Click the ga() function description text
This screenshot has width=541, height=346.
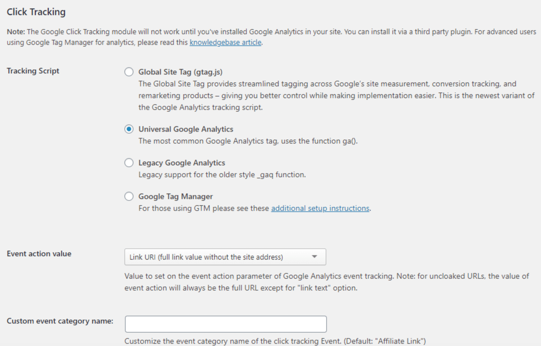[248, 141]
